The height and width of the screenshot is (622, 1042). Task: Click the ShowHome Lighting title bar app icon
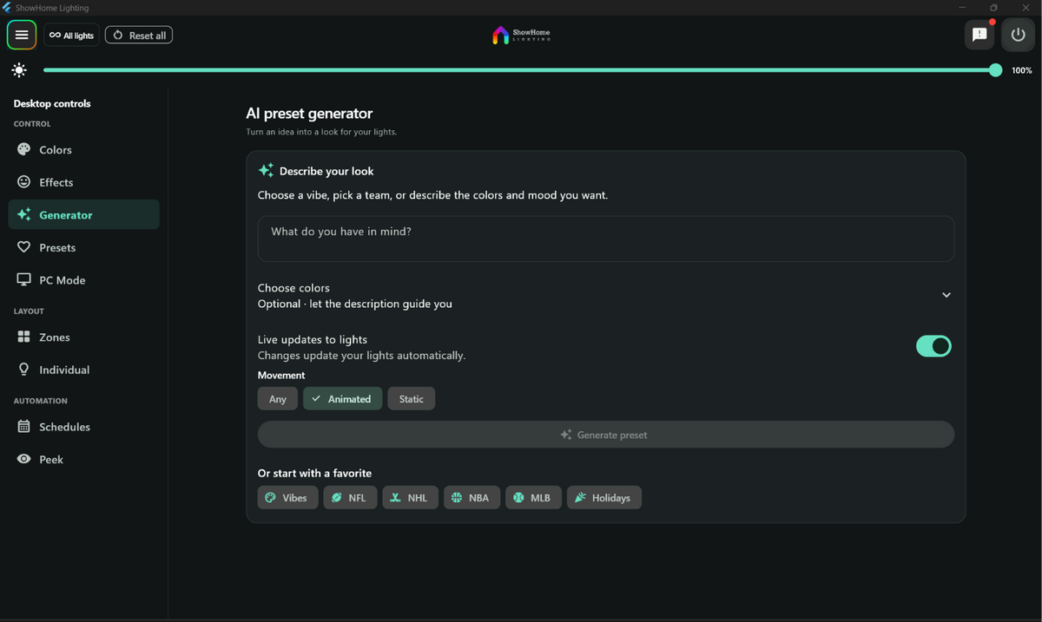pyautogui.click(x=7, y=7)
